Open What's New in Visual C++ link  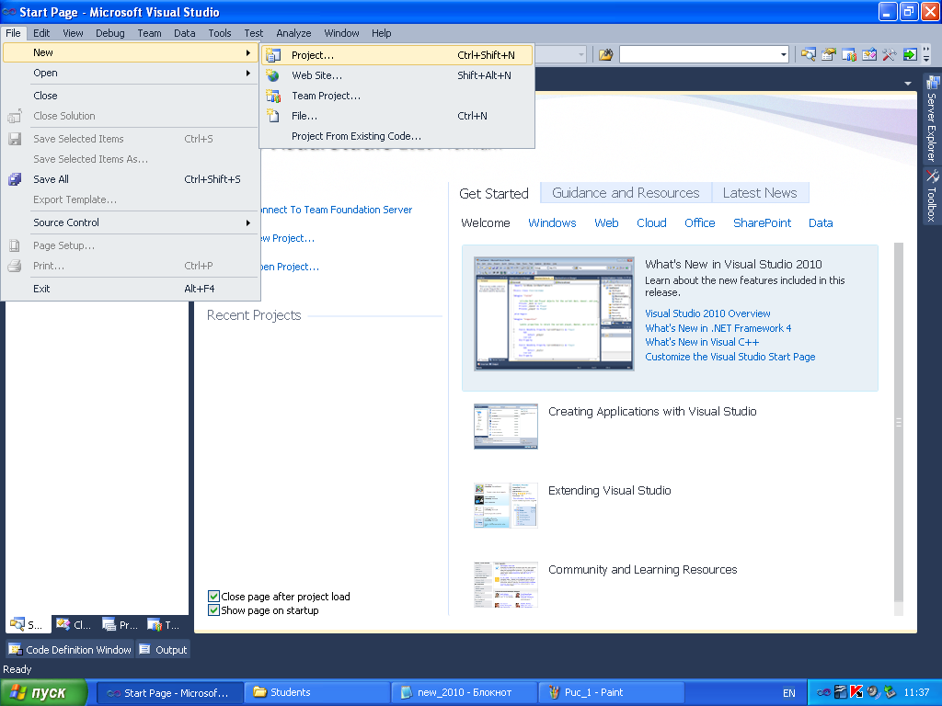702,342
